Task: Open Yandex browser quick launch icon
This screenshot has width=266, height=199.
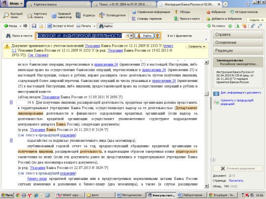Action: 30,195
